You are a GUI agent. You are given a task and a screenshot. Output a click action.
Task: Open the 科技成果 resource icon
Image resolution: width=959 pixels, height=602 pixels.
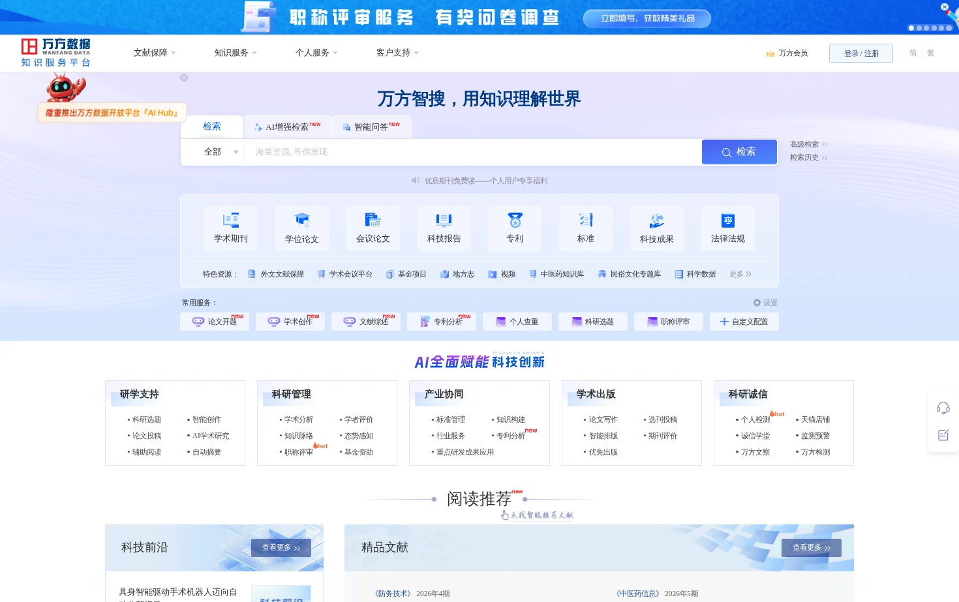click(x=657, y=228)
